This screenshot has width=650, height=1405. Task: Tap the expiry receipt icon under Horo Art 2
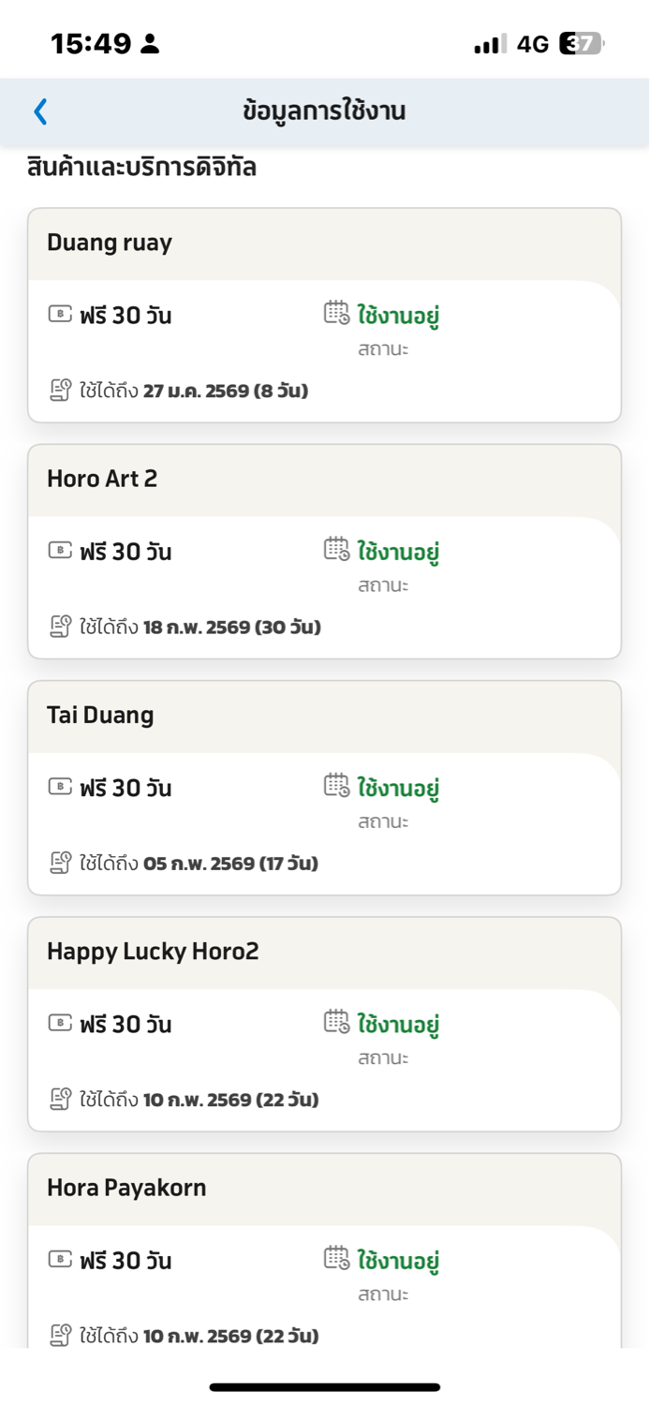click(x=61, y=626)
